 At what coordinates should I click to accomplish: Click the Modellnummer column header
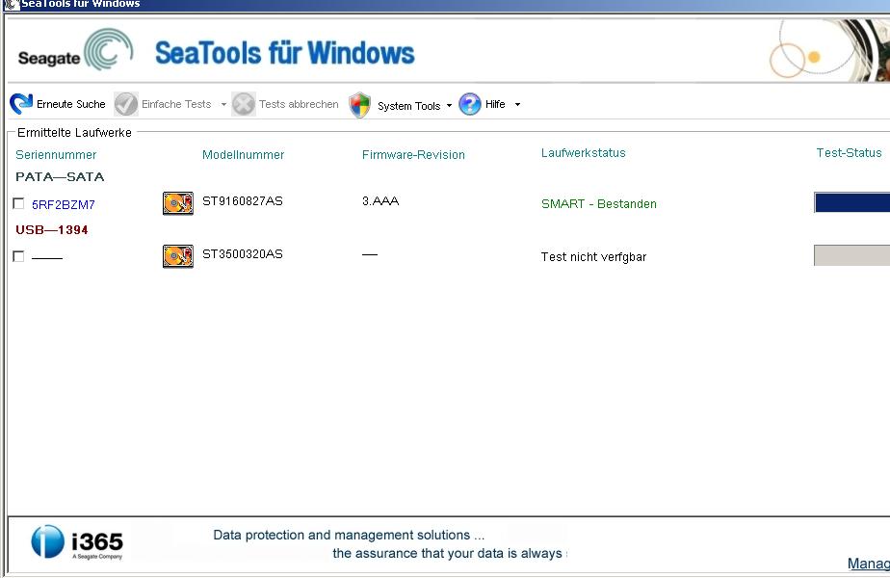[243, 154]
